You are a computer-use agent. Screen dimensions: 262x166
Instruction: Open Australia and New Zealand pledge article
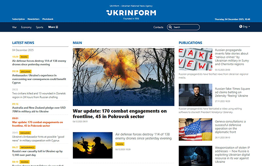(x=39, y=109)
